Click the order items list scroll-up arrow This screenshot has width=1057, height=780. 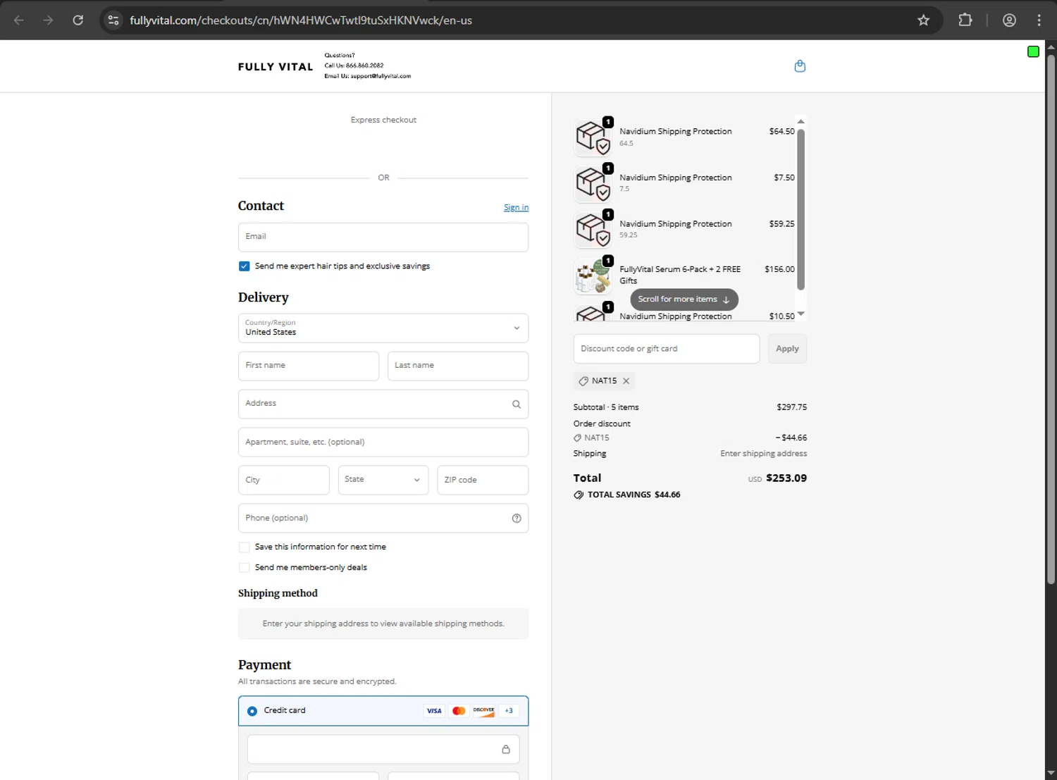801,122
